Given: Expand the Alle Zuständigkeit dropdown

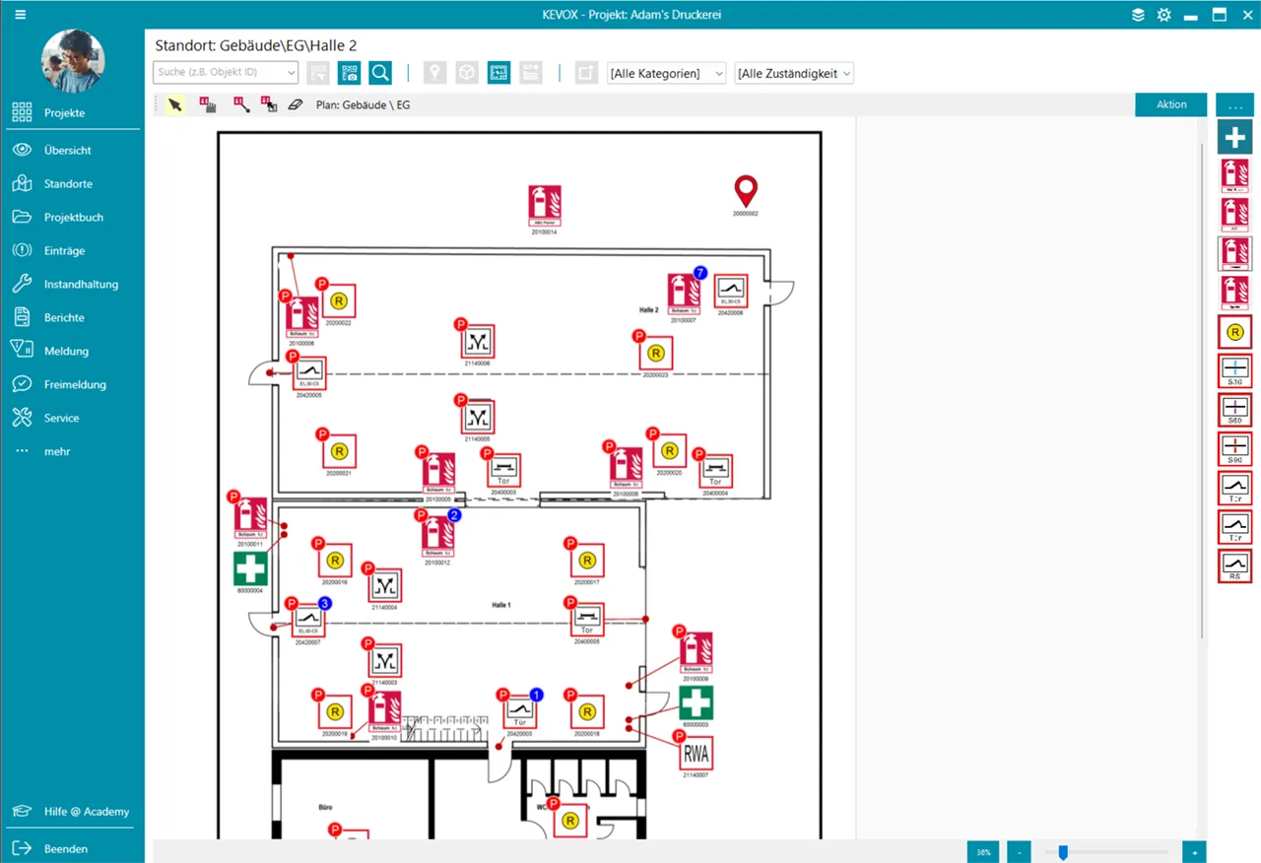Looking at the screenshot, I should pyautogui.click(x=793, y=73).
